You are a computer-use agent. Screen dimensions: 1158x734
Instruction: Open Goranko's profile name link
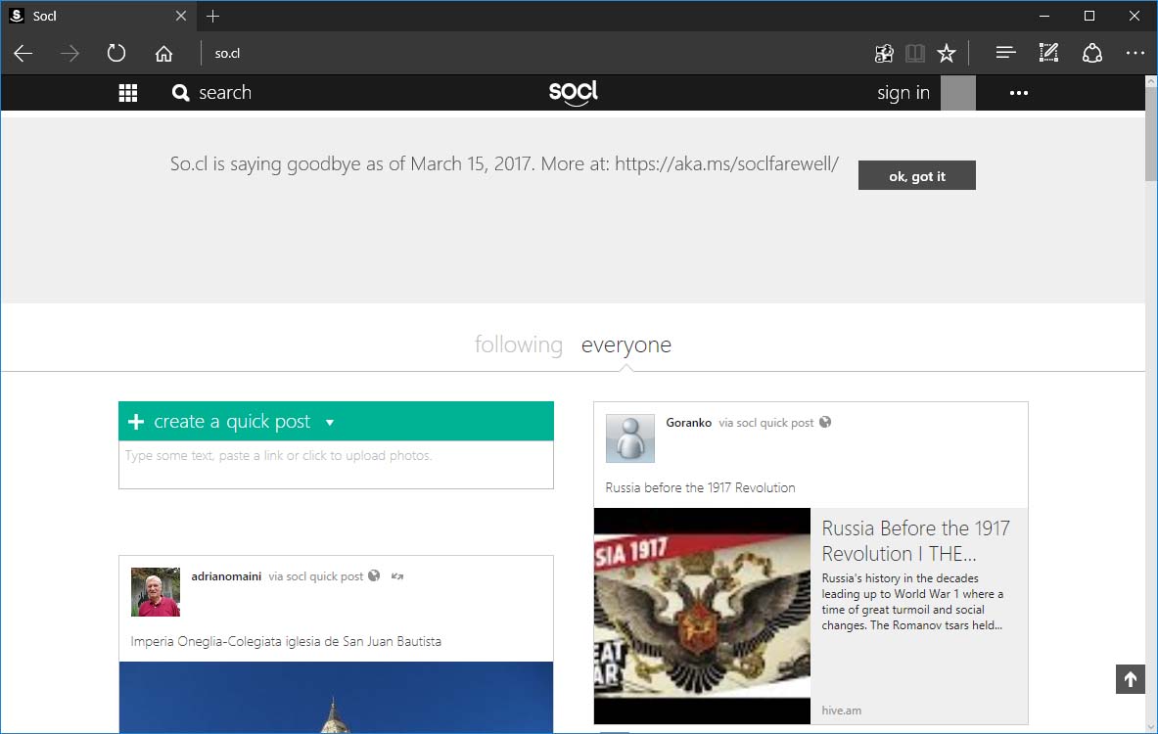[x=688, y=423]
